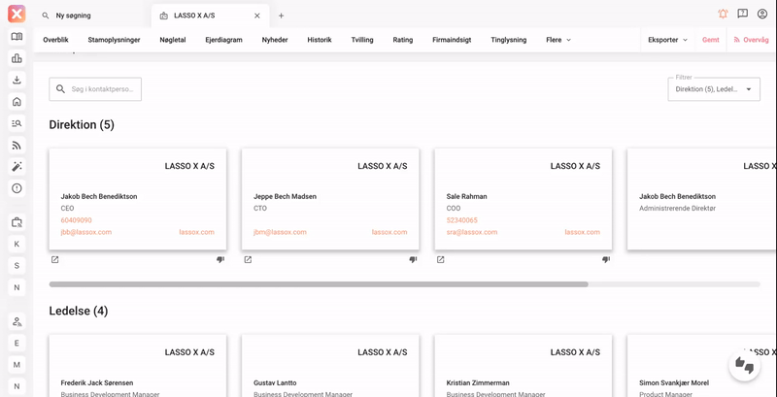Viewport: 777px width, 397px height.
Task: Thumbs down Sale Rahman card
Action: (606, 260)
